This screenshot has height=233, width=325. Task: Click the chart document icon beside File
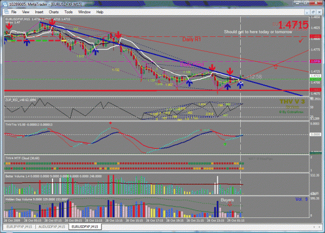(6, 12)
